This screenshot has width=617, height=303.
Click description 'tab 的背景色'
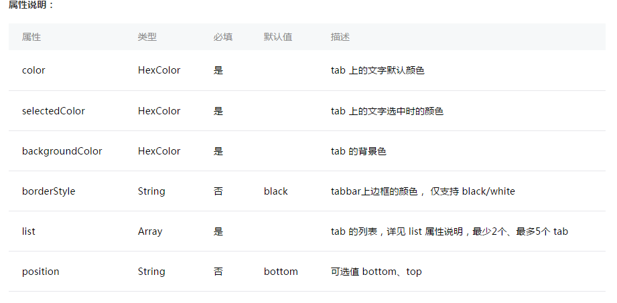pos(358,151)
